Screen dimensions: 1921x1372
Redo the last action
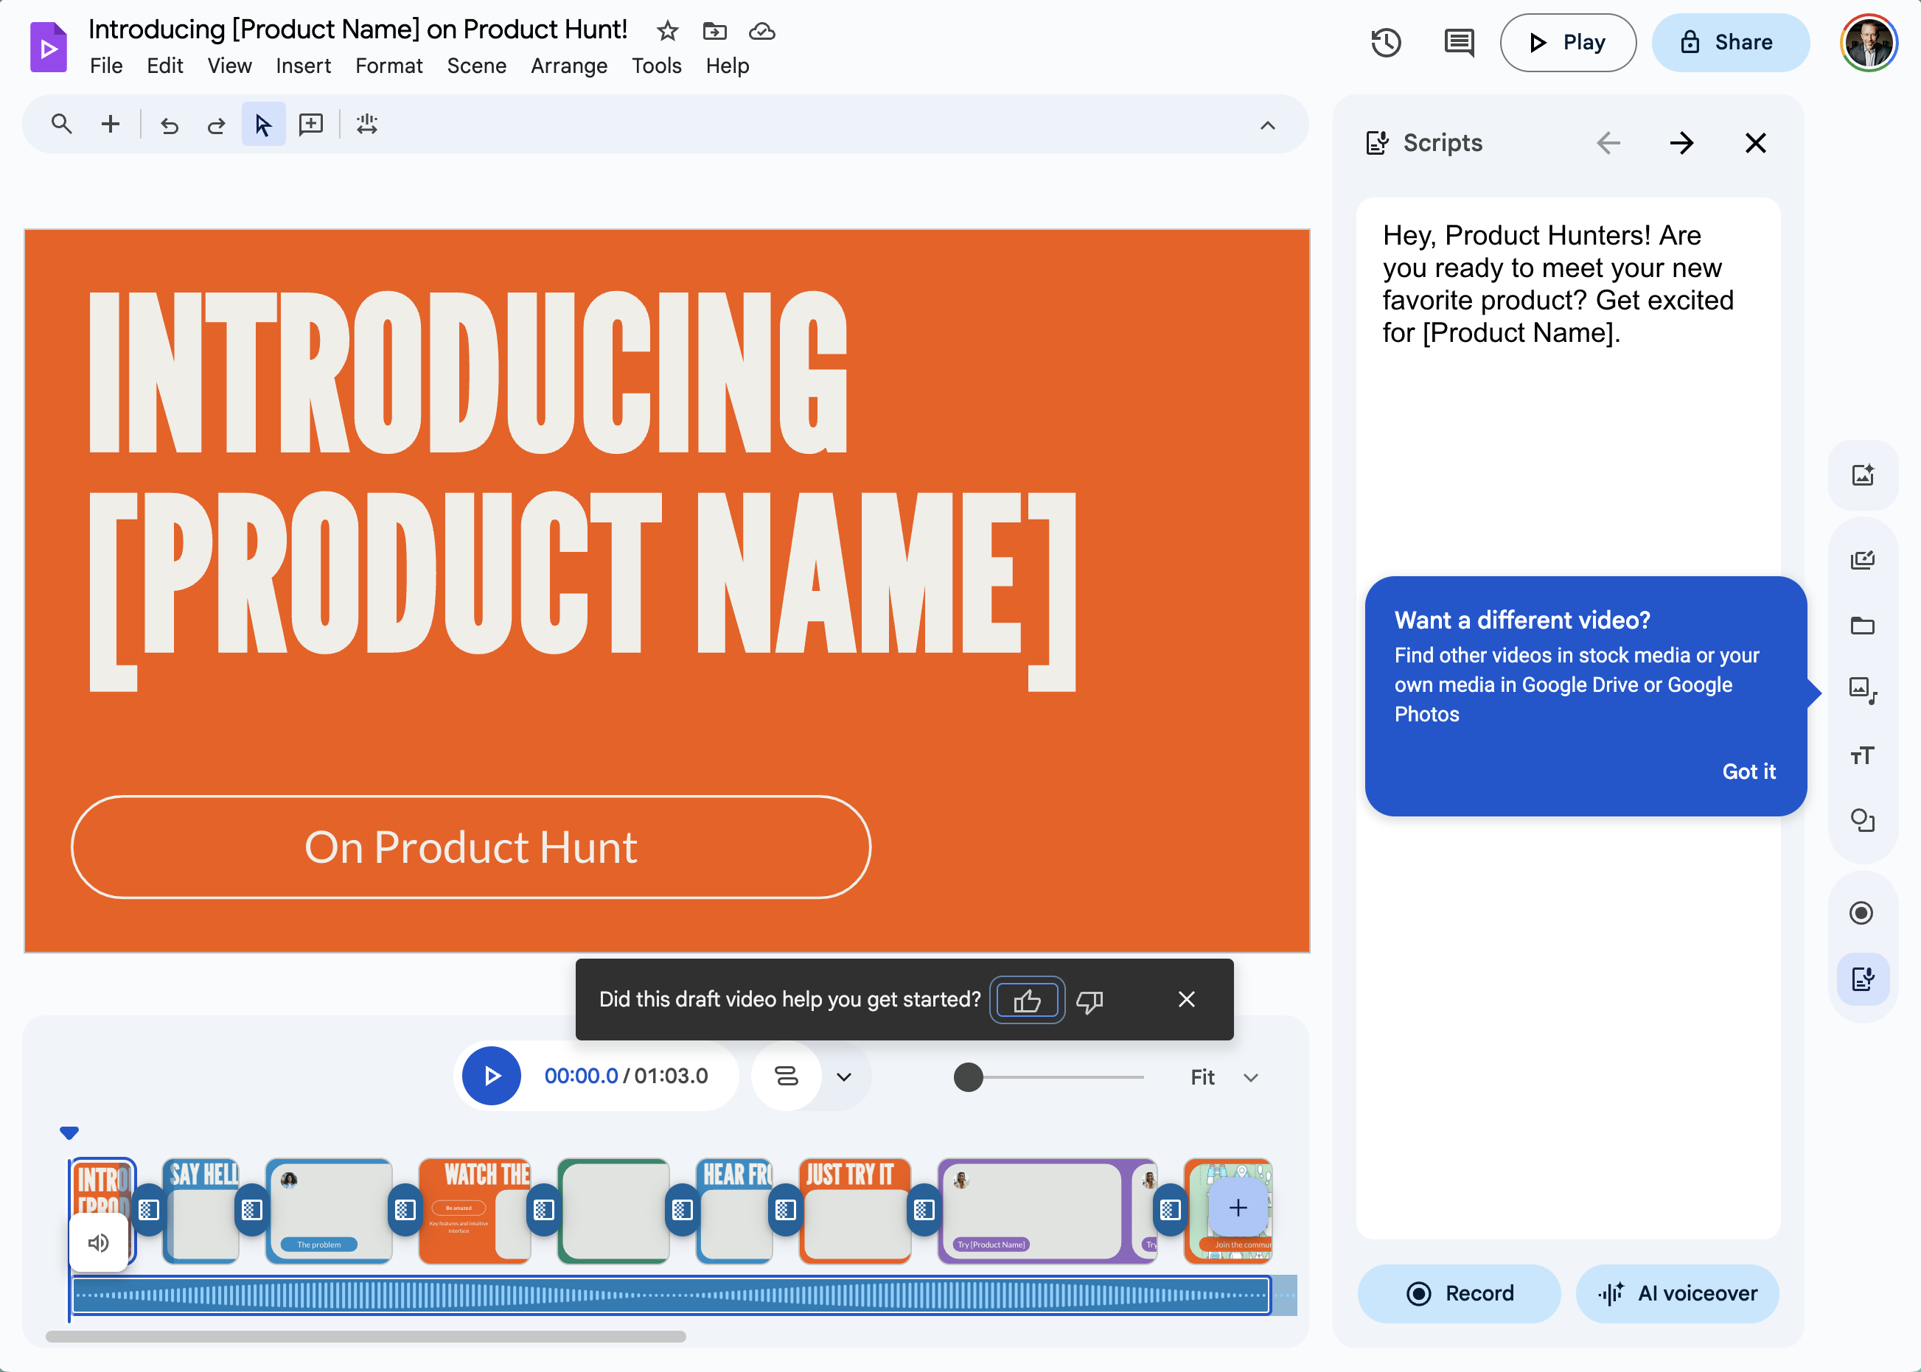coord(217,125)
